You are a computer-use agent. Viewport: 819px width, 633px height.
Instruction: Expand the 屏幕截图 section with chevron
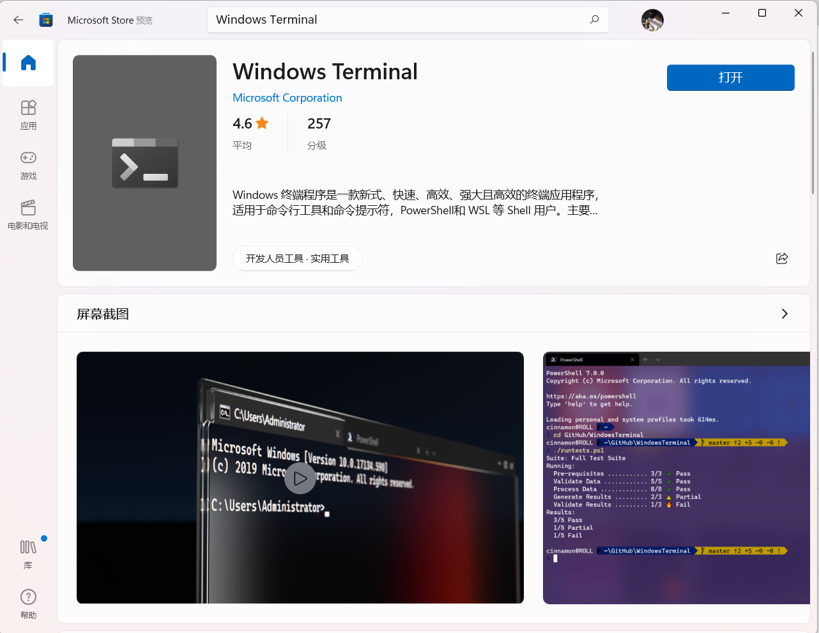pos(785,314)
